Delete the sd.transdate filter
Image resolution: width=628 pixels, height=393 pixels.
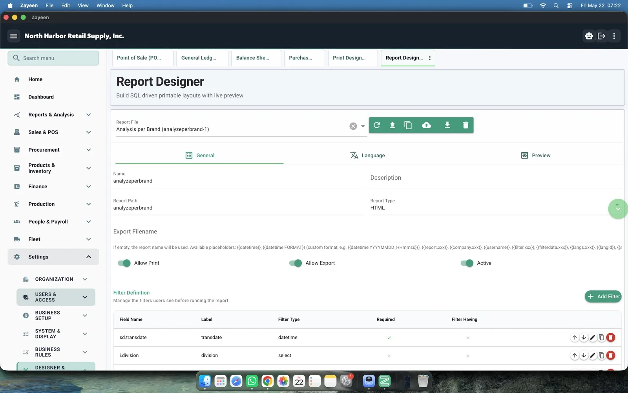(611, 338)
